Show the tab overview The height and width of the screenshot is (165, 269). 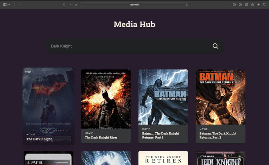coord(264,4)
